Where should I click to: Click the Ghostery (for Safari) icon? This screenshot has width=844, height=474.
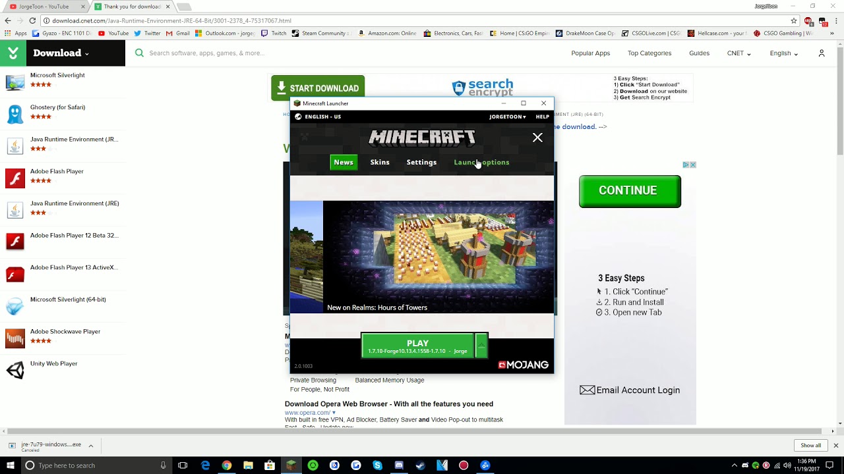tap(15, 114)
